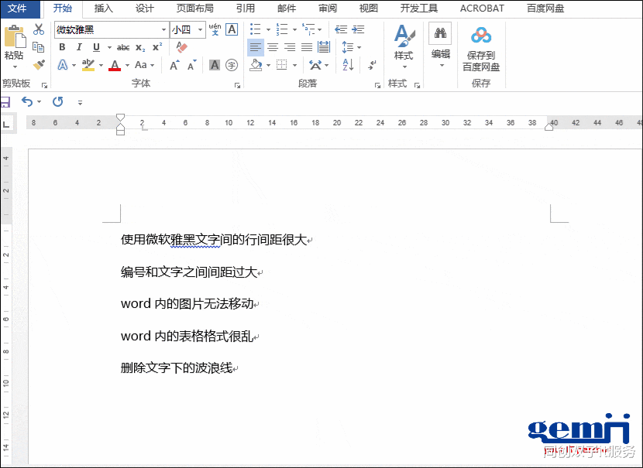Screen dimensions: 643x468
Task: Click the borders icon
Action: point(282,65)
